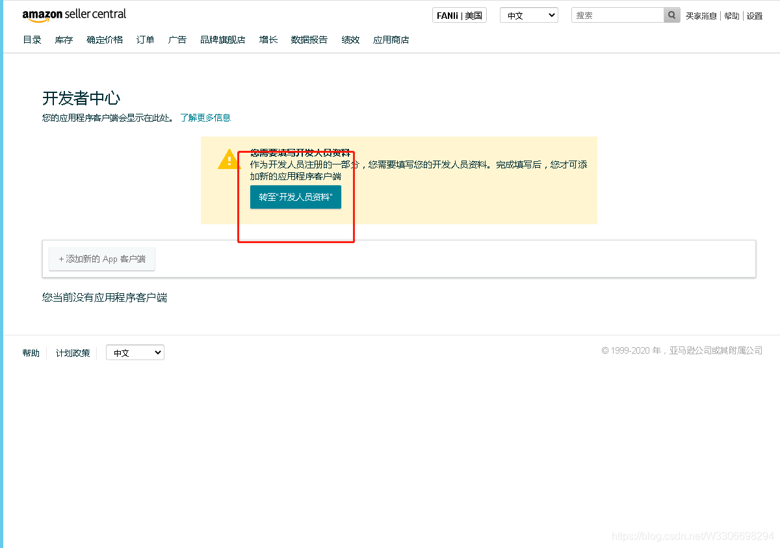Open the 确定价格 menu
This screenshot has height=548, width=780.
105,40
